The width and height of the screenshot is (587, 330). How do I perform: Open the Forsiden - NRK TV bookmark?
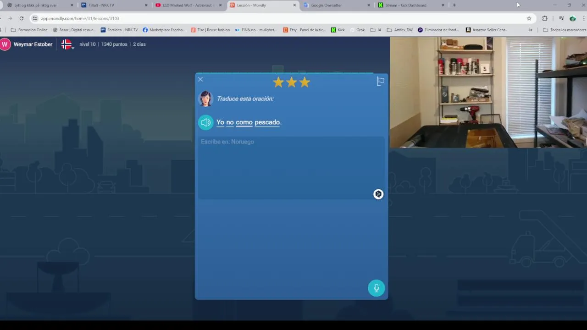[119, 30]
